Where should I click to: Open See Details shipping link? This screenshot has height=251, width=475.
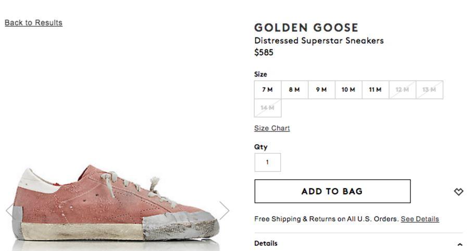click(420, 219)
